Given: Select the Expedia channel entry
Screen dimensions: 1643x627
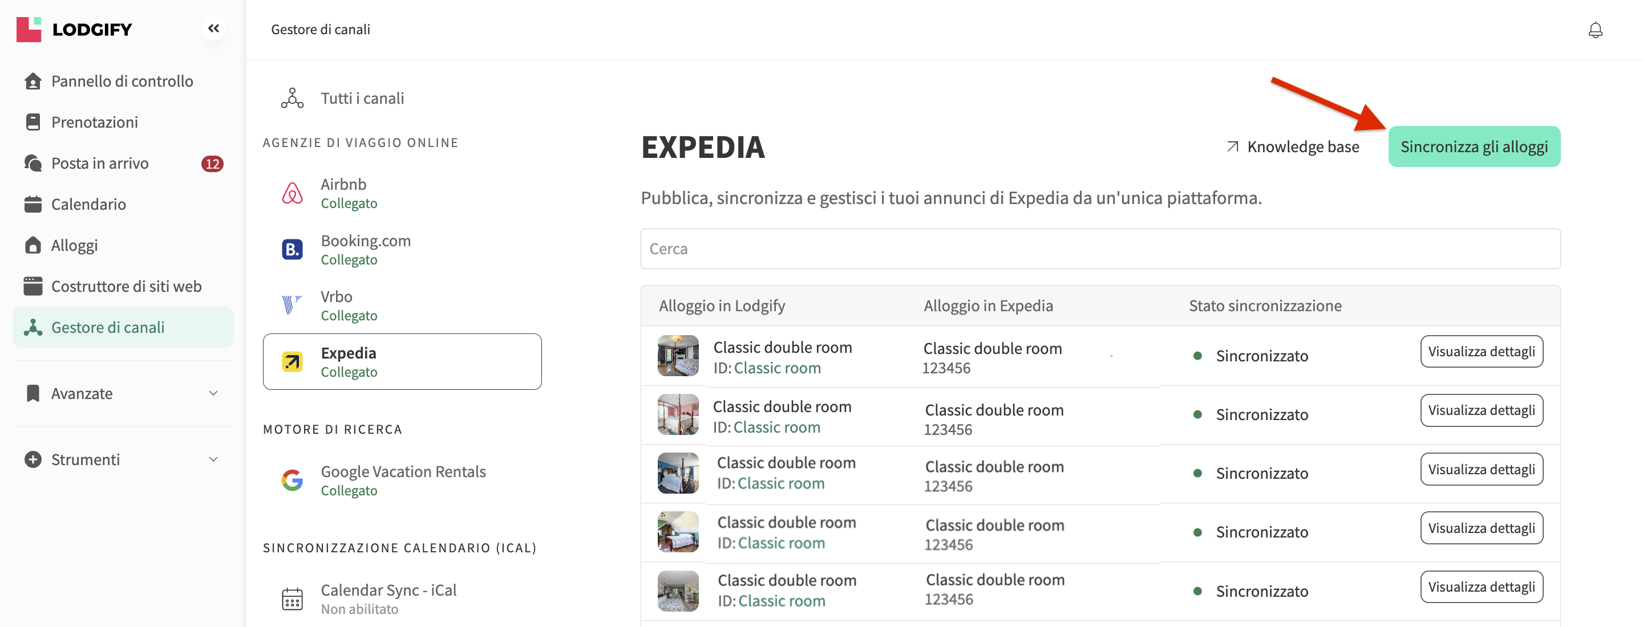Looking at the screenshot, I should pos(402,362).
